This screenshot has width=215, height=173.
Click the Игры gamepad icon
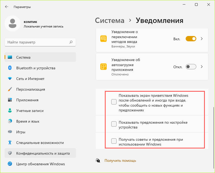[x=10, y=132]
